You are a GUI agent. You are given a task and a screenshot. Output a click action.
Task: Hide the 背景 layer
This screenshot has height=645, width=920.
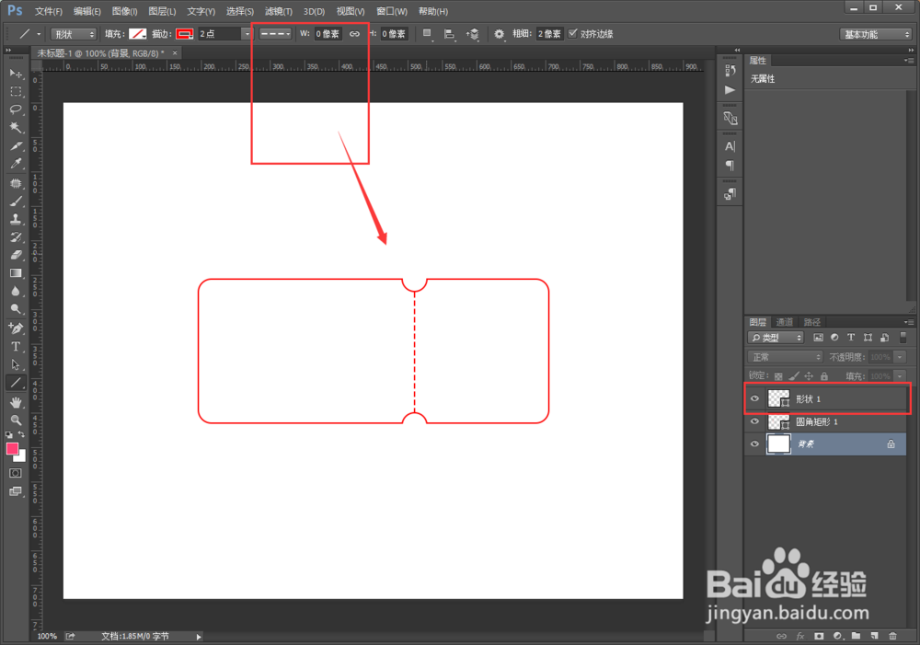click(x=754, y=444)
